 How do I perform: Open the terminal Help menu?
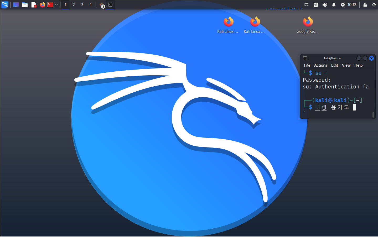pos(359,65)
